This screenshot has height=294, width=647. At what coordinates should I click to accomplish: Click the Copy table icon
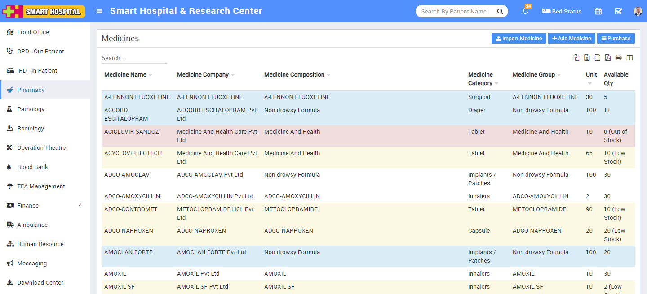(x=576, y=57)
